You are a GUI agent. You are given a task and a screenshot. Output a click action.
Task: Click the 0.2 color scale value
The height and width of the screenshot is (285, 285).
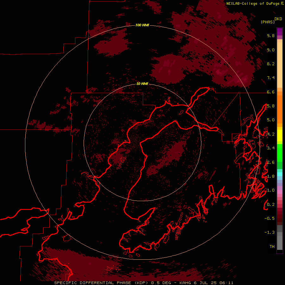coord(271,205)
